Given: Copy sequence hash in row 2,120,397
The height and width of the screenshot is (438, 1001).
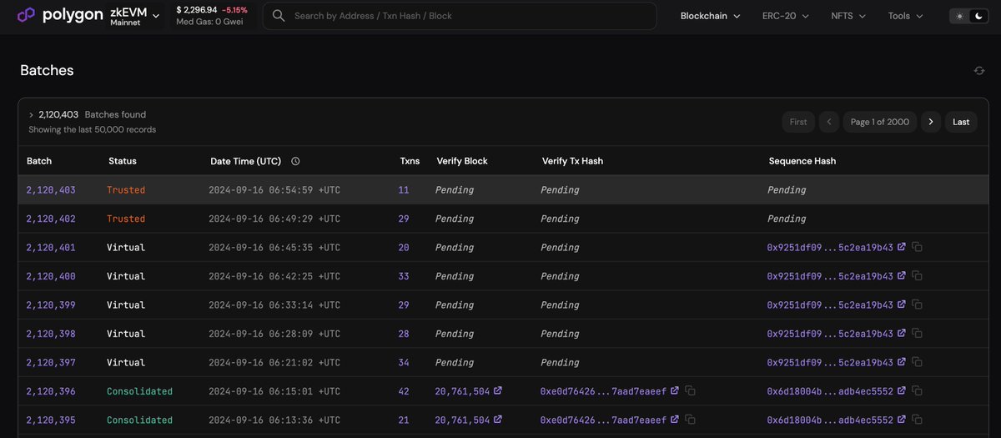Looking at the screenshot, I should [917, 363].
